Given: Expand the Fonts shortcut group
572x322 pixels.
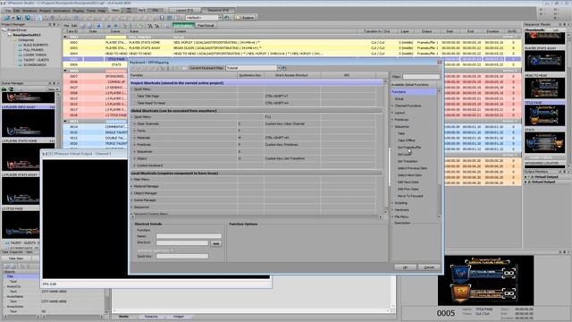Looking at the screenshot, I should click(x=135, y=131).
